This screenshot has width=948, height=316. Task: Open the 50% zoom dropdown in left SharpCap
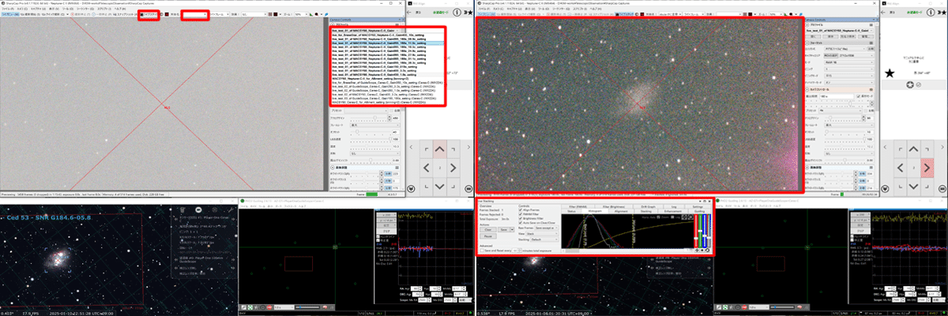(302, 14)
